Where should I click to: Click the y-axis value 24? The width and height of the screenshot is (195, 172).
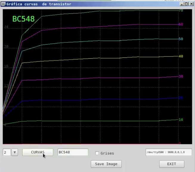click(x=6, y=27)
